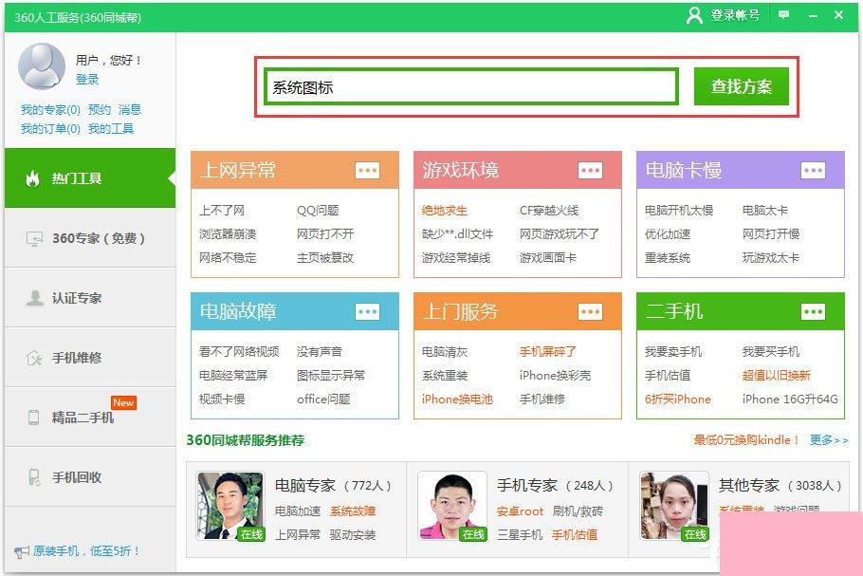
Task: Click the person icon beside 认证专家
Action: point(35,298)
